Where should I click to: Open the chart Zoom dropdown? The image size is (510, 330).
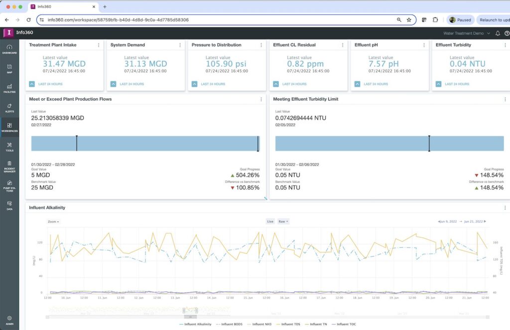(x=53, y=221)
